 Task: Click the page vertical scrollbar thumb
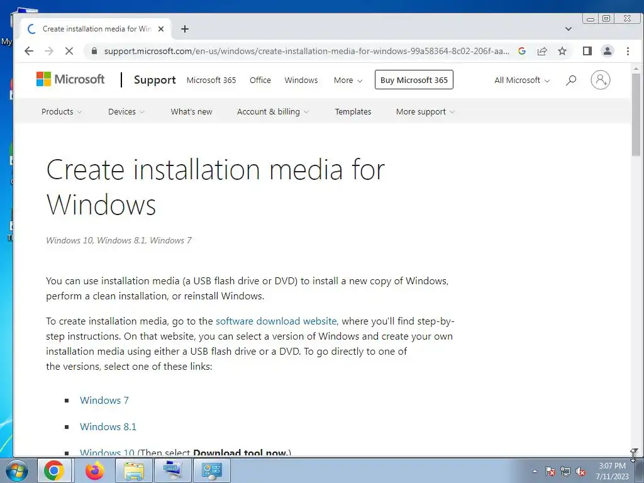click(636, 114)
